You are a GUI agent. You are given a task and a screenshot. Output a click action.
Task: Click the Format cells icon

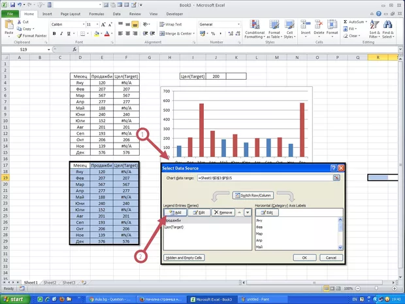point(332,25)
